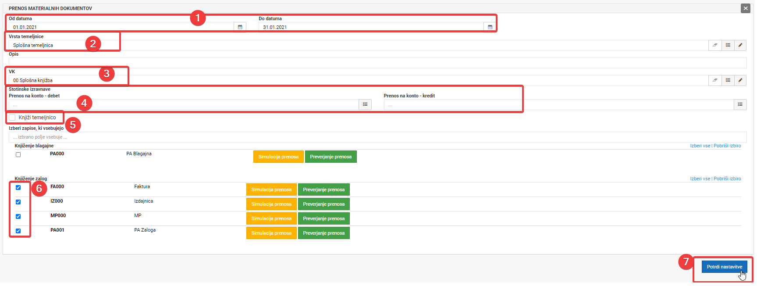757x286 pixels.
Task: Run Preverjanje prenosa for PA001 Zaloga
Action: tap(324, 233)
